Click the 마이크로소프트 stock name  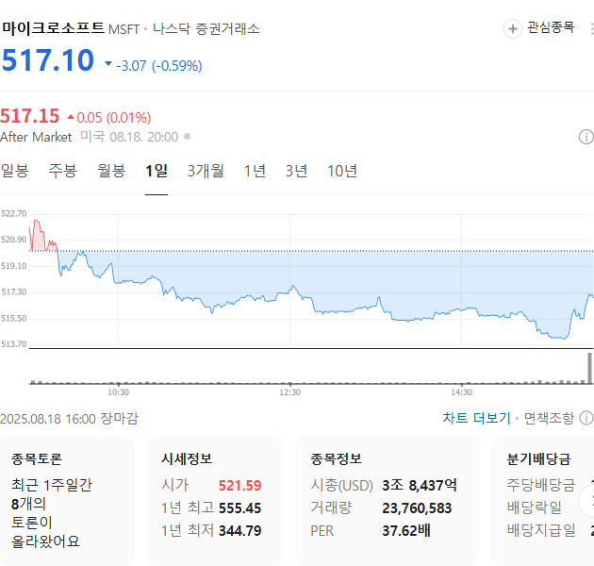click(x=53, y=27)
